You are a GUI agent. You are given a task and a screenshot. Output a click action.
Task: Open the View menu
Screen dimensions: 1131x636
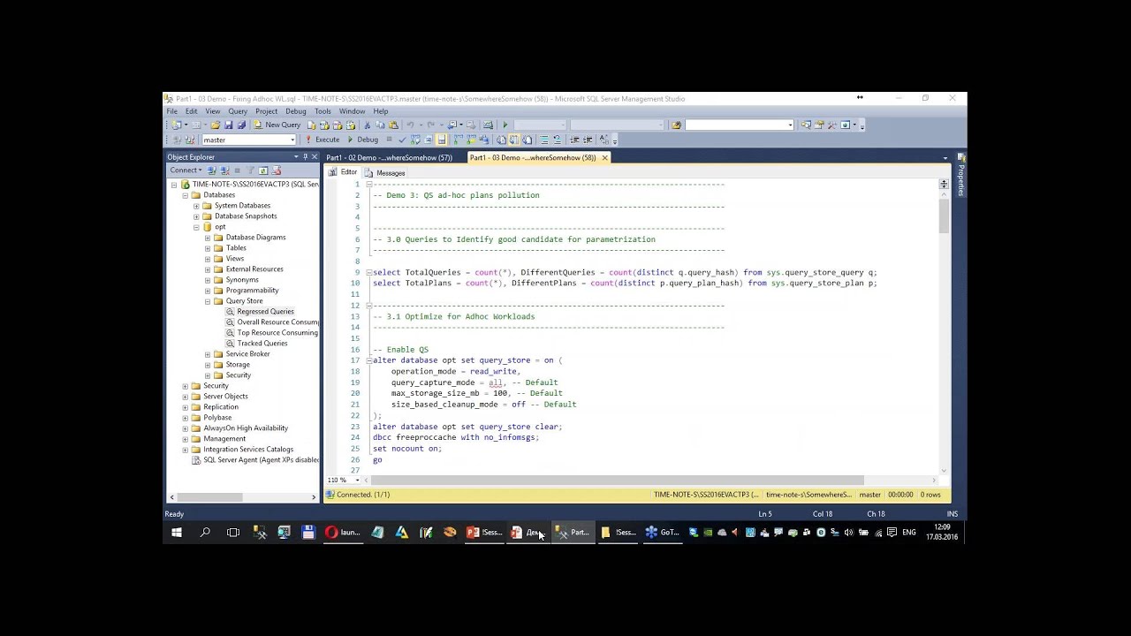pyautogui.click(x=213, y=111)
